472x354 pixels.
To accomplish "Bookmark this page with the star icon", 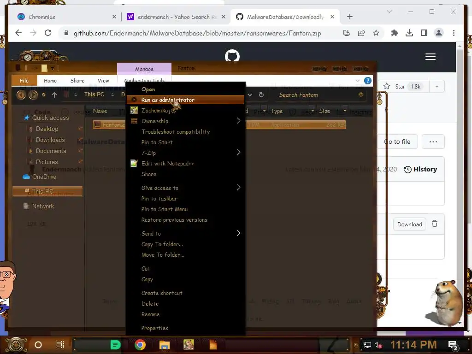I will coord(376,33).
